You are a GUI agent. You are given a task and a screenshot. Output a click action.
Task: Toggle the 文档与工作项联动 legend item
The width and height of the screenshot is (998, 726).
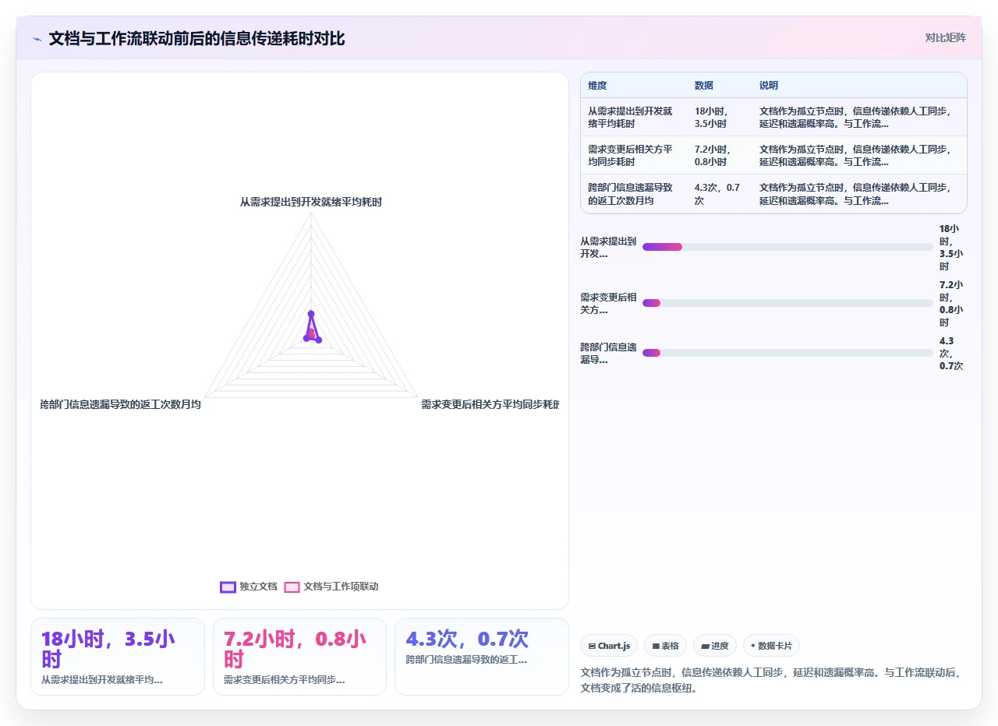coord(331,587)
